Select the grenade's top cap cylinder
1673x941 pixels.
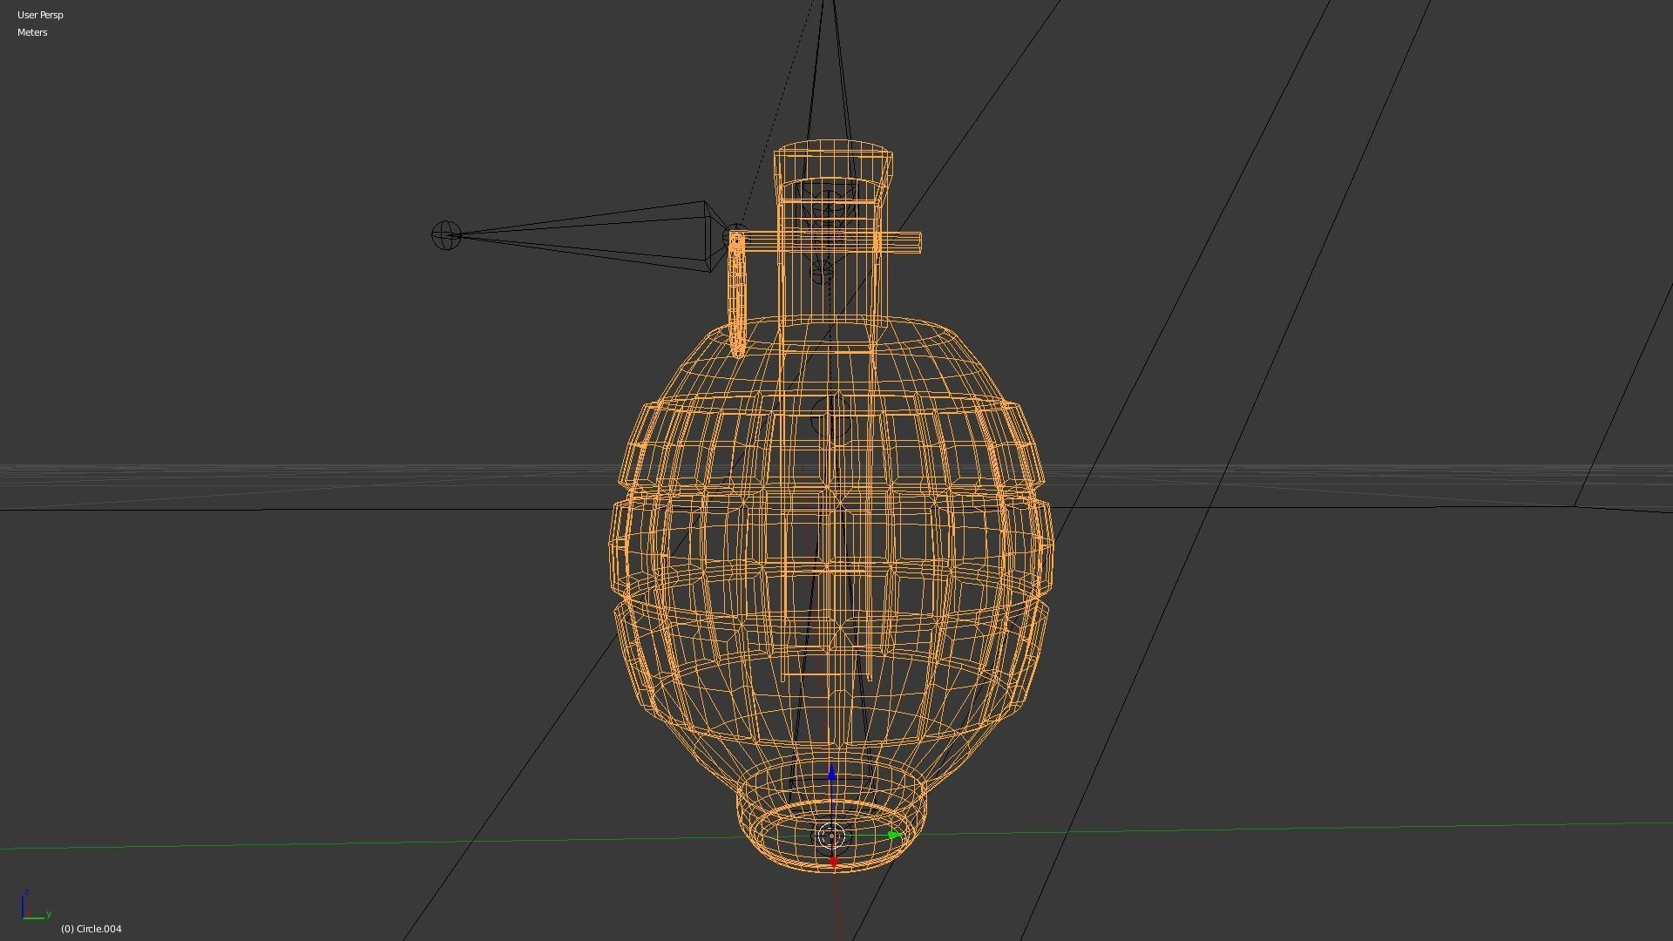[833, 173]
